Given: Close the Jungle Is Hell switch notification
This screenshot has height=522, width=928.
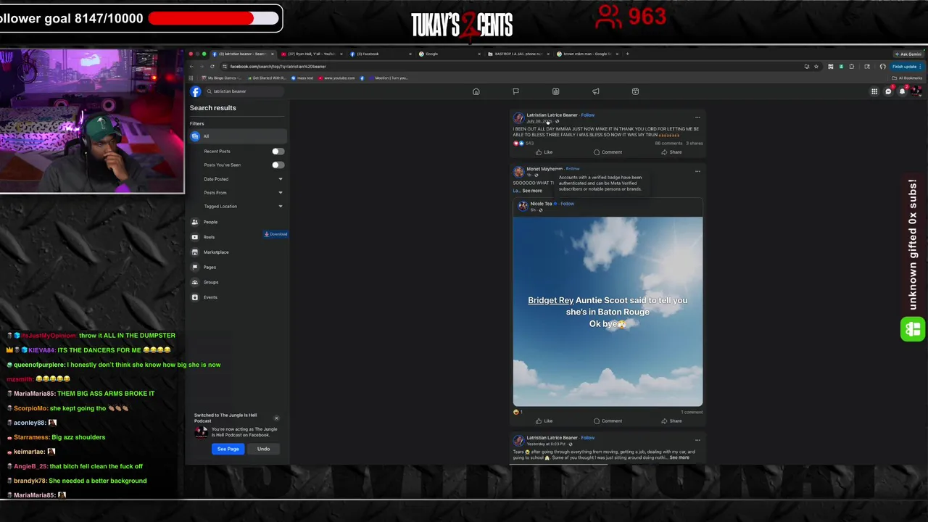Looking at the screenshot, I should pos(276,418).
